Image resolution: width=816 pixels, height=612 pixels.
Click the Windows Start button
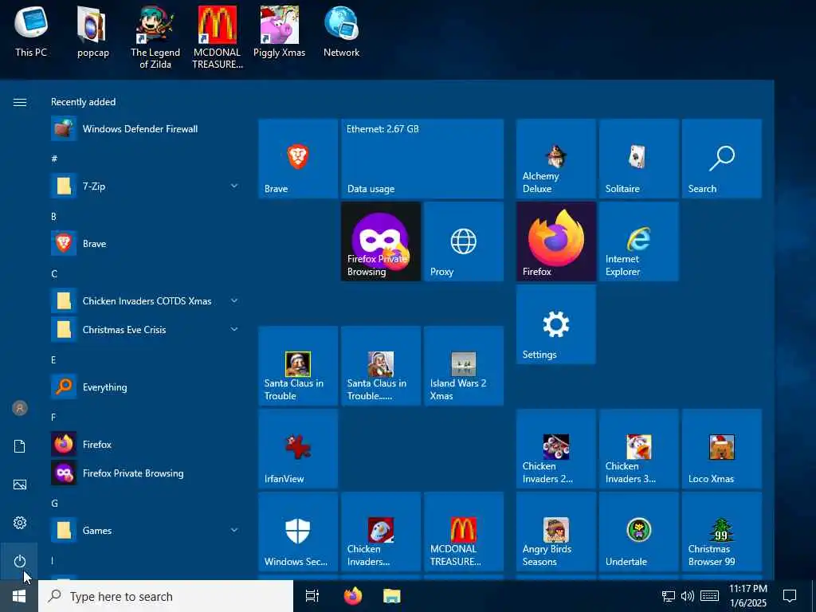tap(19, 596)
